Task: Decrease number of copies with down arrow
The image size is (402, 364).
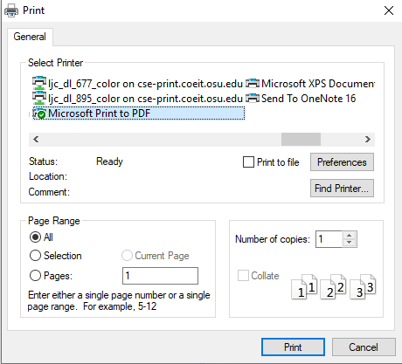Action: click(x=350, y=243)
